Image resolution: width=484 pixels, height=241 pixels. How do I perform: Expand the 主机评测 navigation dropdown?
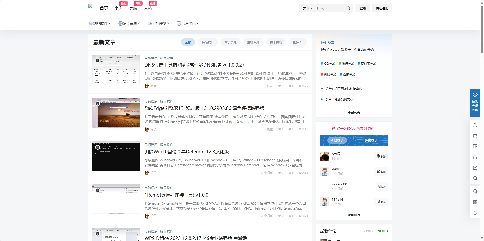click(158, 23)
